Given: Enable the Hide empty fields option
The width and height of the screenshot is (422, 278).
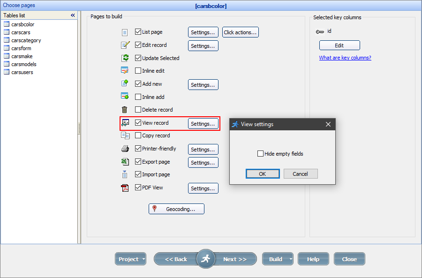Looking at the screenshot, I should click(x=261, y=153).
